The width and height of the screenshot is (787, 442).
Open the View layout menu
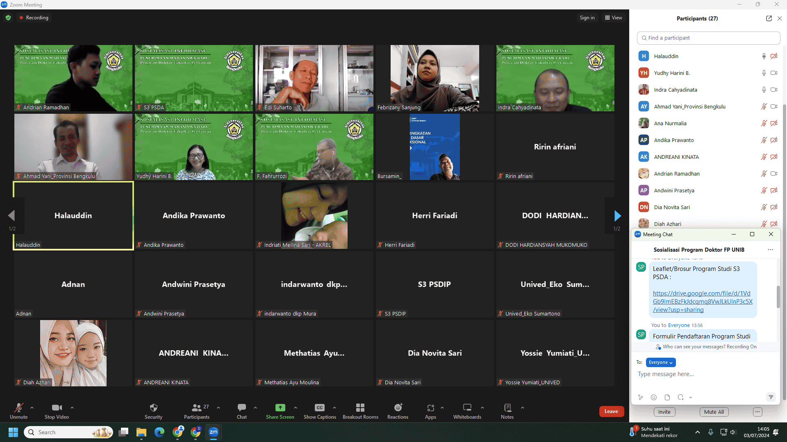coord(614,18)
